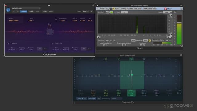Viewport: 197px width, 111px height.
Task: Click Channel EQ 100 Hz bell band icon
Action: [106, 59]
